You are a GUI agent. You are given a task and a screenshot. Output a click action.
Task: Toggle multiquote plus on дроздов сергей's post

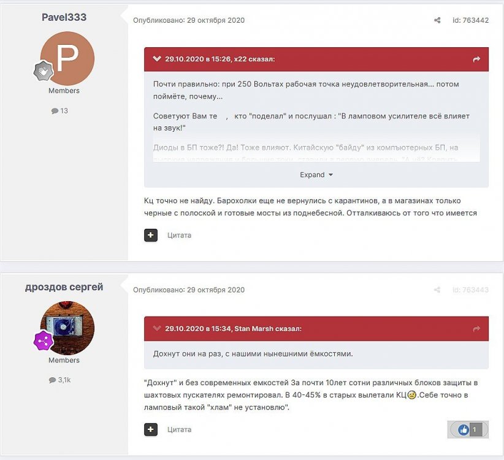tap(151, 429)
